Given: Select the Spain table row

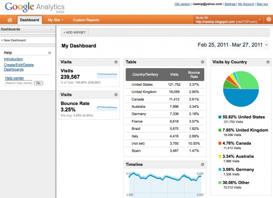Looking at the screenshot, I should tap(165, 151).
